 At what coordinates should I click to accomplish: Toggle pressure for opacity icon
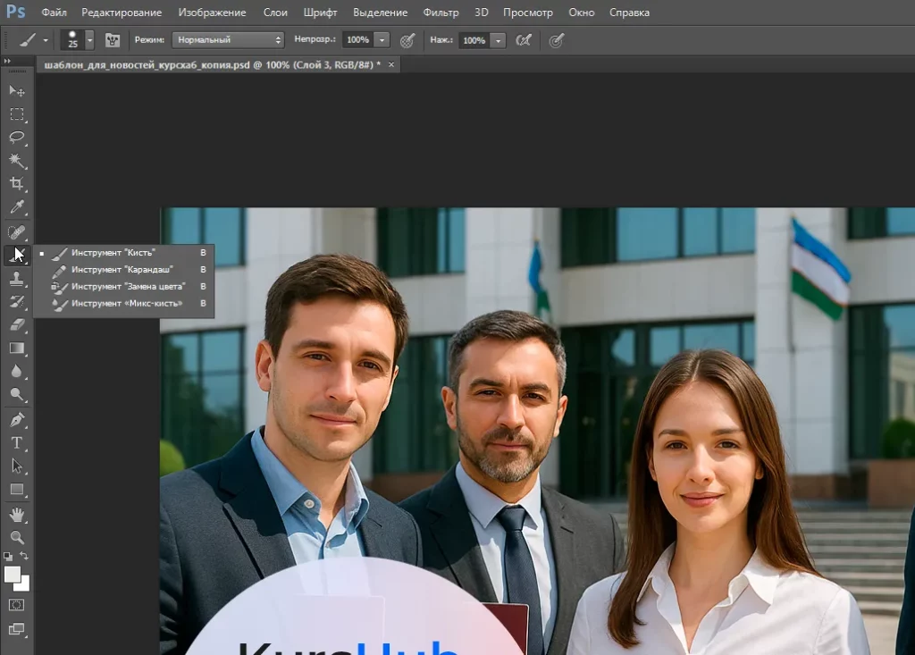click(407, 40)
